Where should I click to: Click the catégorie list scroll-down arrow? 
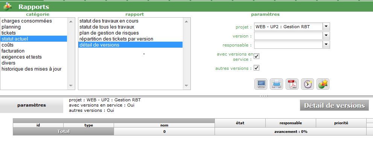[x=71, y=86]
